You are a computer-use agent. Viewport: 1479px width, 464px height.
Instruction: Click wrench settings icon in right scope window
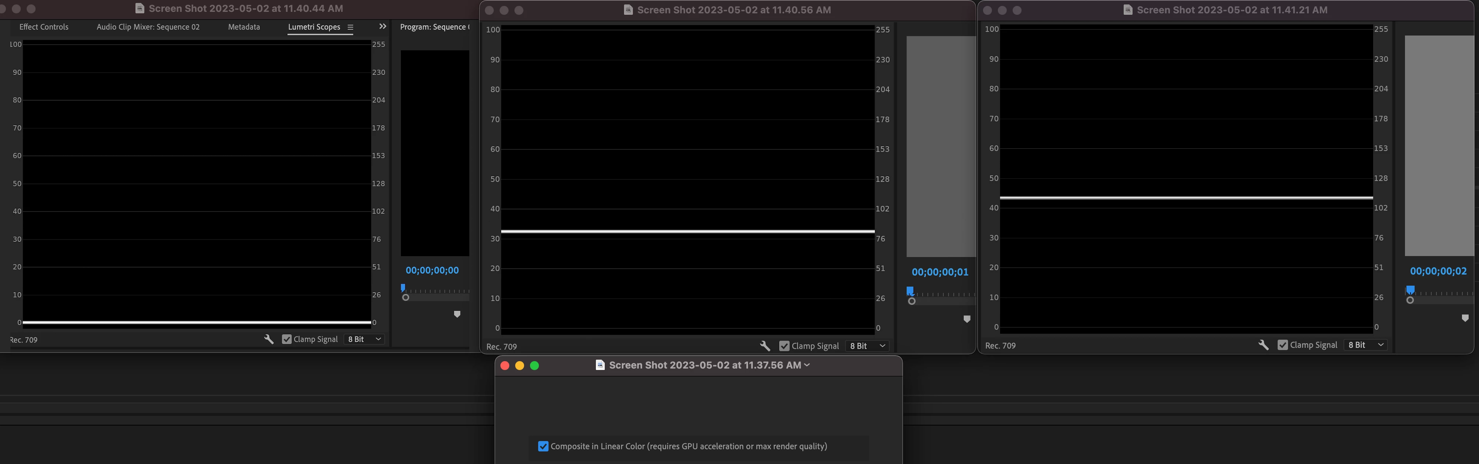[x=1263, y=344]
